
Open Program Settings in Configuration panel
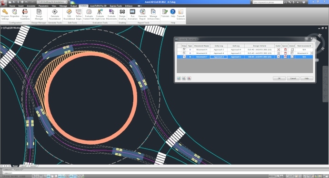click(5, 14)
